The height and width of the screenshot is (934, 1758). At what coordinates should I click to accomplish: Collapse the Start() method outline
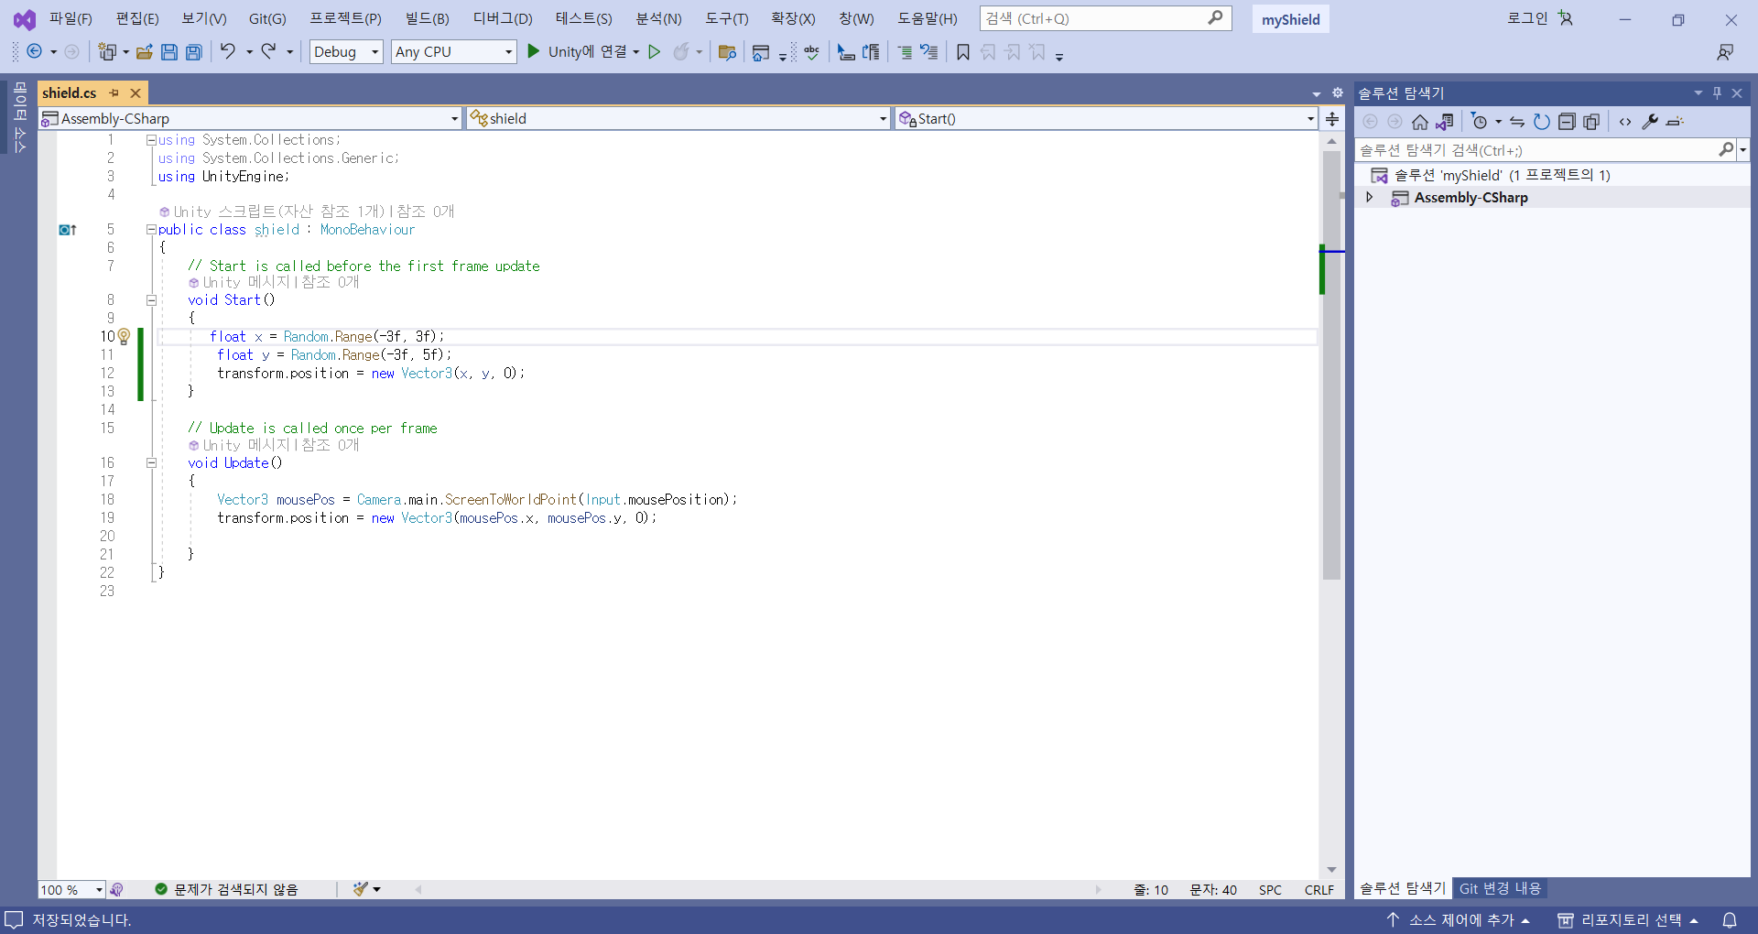pos(151,300)
